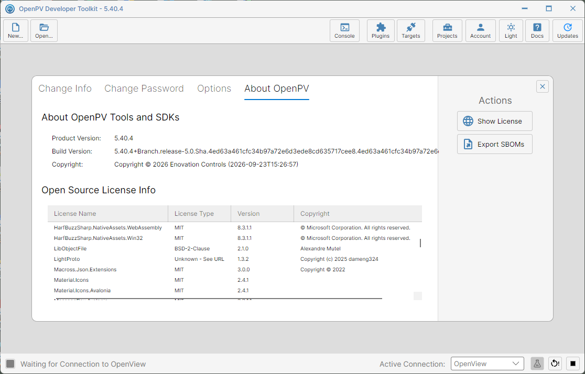The width and height of the screenshot is (585, 374).
Task: Sort by Version column header
Action: pos(262,214)
